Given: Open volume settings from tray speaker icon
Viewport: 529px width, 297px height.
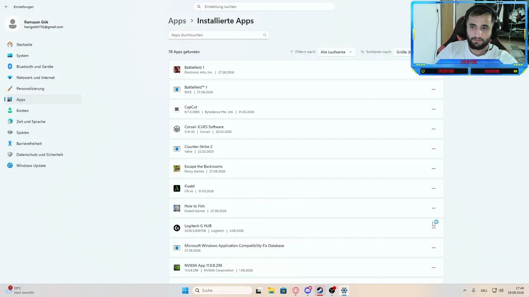Looking at the screenshot, I should click(501, 290).
